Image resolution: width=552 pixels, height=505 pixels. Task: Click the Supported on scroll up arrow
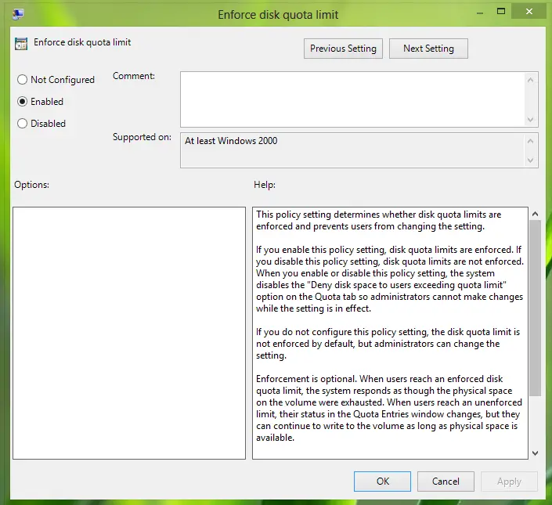pyautogui.click(x=531, y=141)
